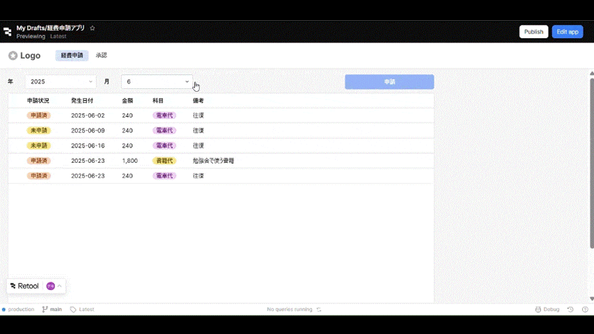This screenshot has width=594, height=334.
Task: Click the 電車代 tag in the 2025-06-02 row
Action: pyautogui.click(x=164, y=116)
